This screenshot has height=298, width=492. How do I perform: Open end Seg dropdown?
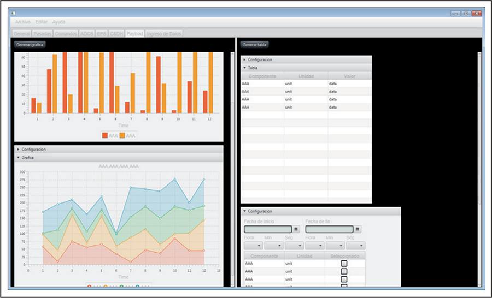(x=356, y=246)
